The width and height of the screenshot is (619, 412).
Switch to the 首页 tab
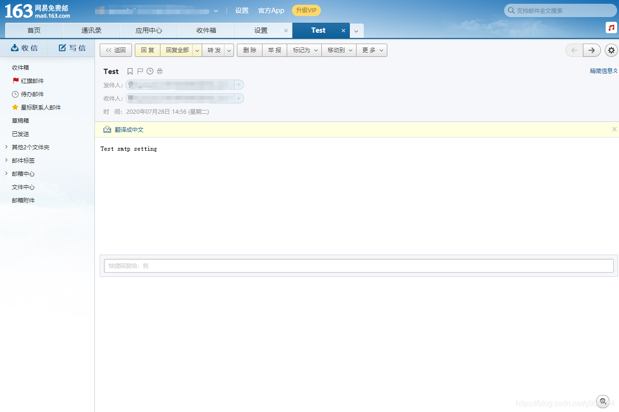pyautogui.click(x=34, y=30)
